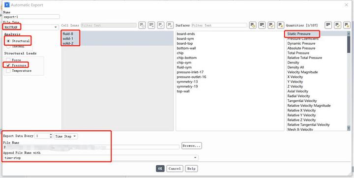Click the Help button

191,169
